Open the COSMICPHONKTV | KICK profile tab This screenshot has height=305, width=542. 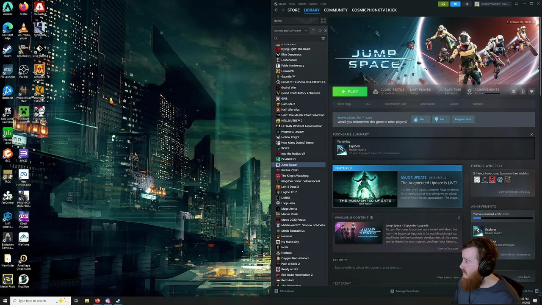(x=374, y=10)
